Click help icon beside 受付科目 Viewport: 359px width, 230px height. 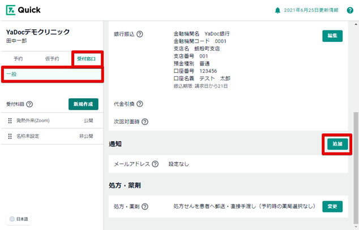click(x=29, y=104)
